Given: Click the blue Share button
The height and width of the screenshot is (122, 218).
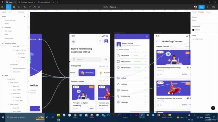Looking at the screenshot, I should (x=201, y=7).
